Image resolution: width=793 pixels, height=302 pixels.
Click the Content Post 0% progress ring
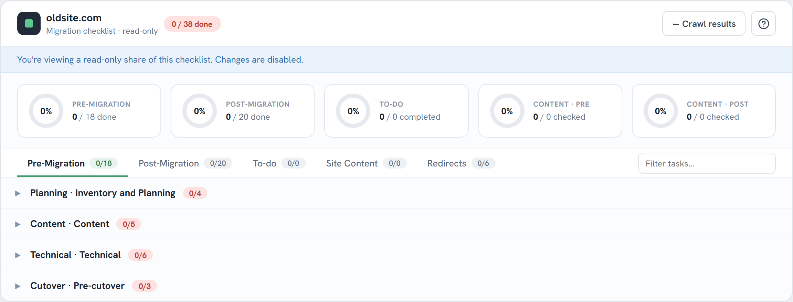click(660, 111)
